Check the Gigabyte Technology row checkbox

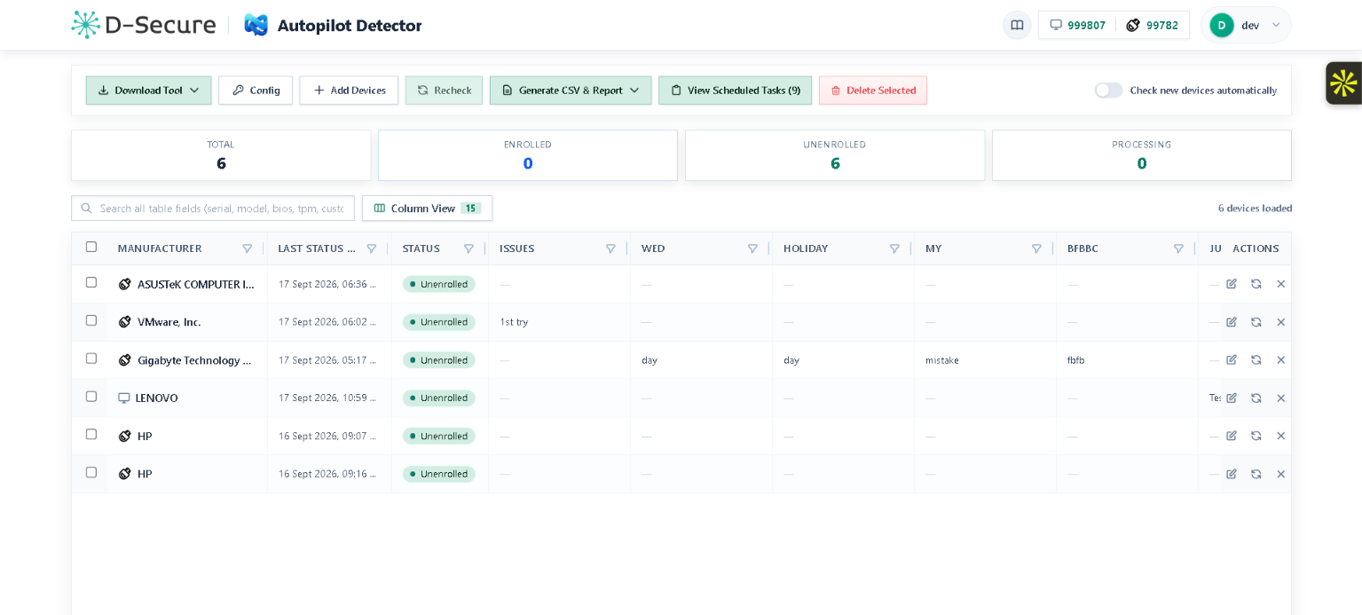(x=91, y=359)
